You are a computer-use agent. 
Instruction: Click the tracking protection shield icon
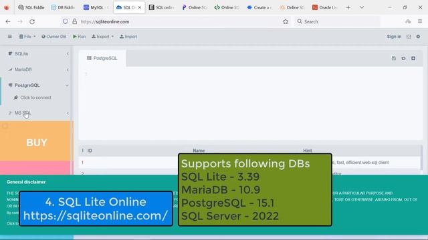pos(66,21)
